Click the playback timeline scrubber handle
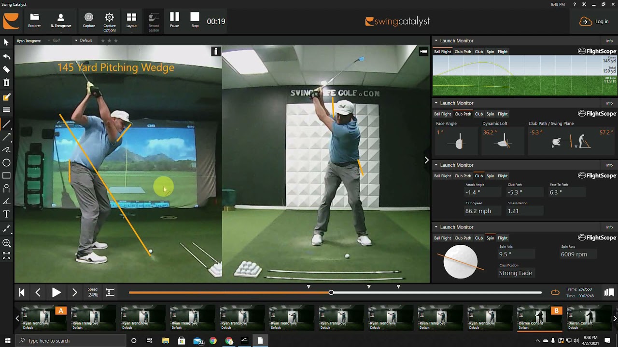 [331, 293]
